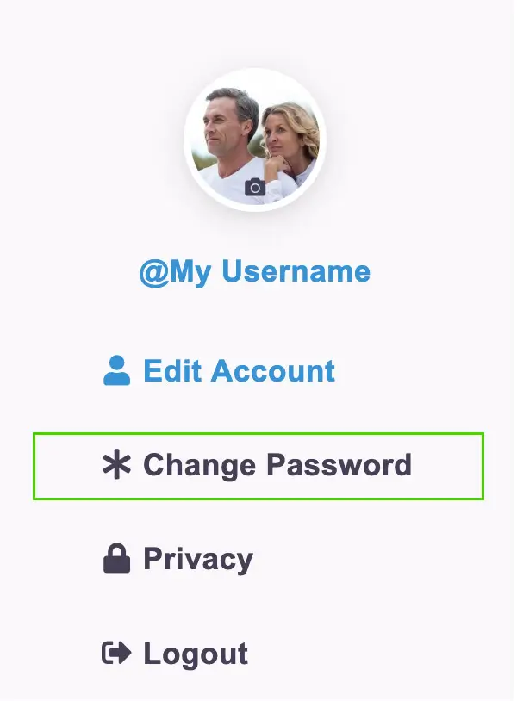The height and width of the screenshot is (701, 517).
Task: Click the blue Edit Account text
Action: (240, 371)
